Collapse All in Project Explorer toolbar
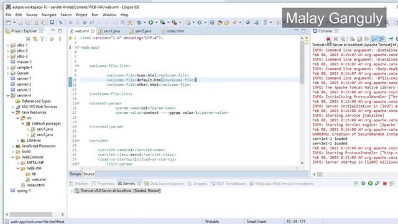The height and width of the screenshot is (224, 398). [x=28, y=39]
